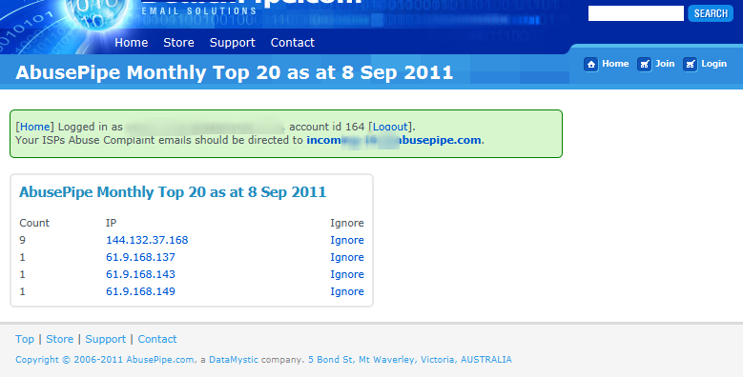743x377 pixels.
Task: Click the EMAIL SOLUTIONS tagline
Action: [x=198, y=10]
